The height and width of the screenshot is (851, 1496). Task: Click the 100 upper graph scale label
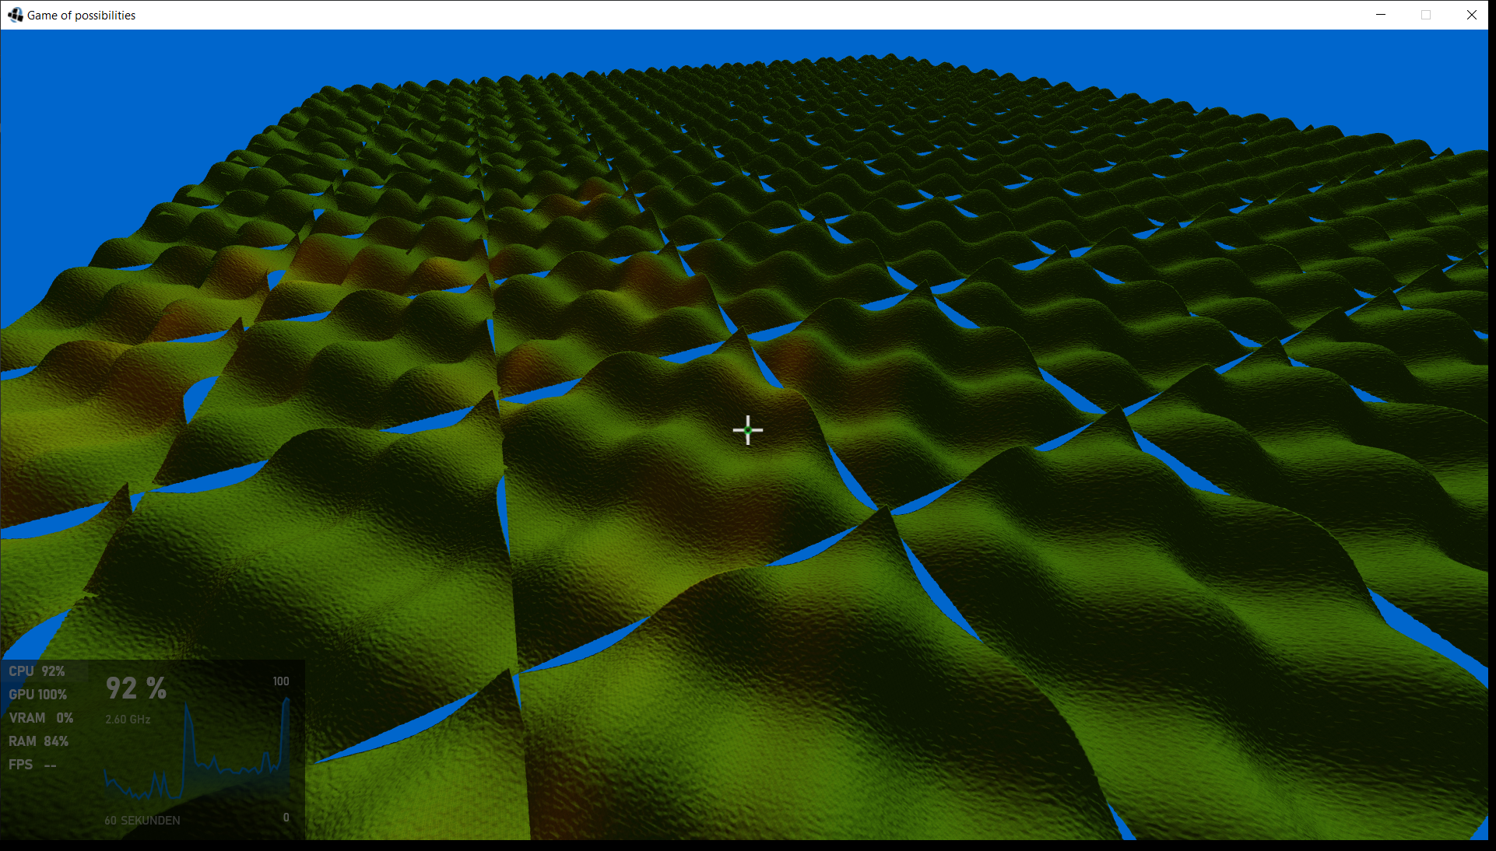(281, 681)
